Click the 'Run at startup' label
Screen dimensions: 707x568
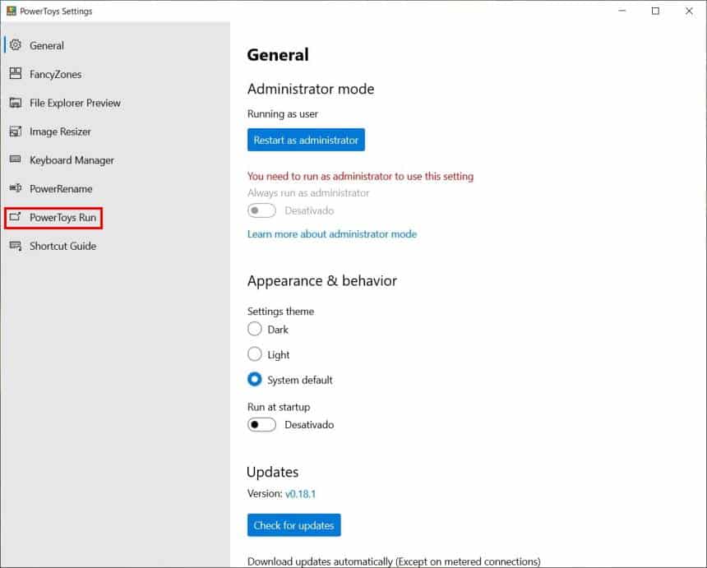[279, 407]
